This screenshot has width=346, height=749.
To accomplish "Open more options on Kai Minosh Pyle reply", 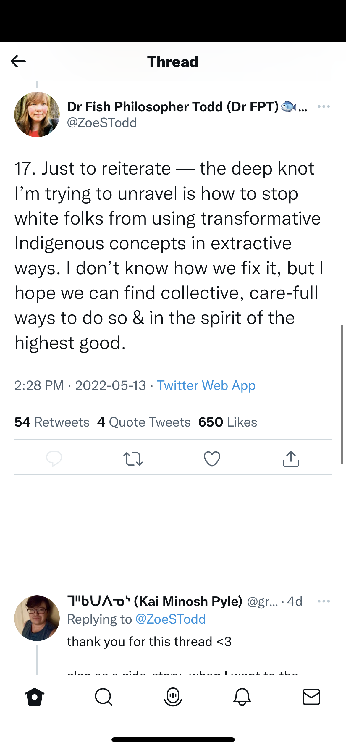I will [324, 601].
